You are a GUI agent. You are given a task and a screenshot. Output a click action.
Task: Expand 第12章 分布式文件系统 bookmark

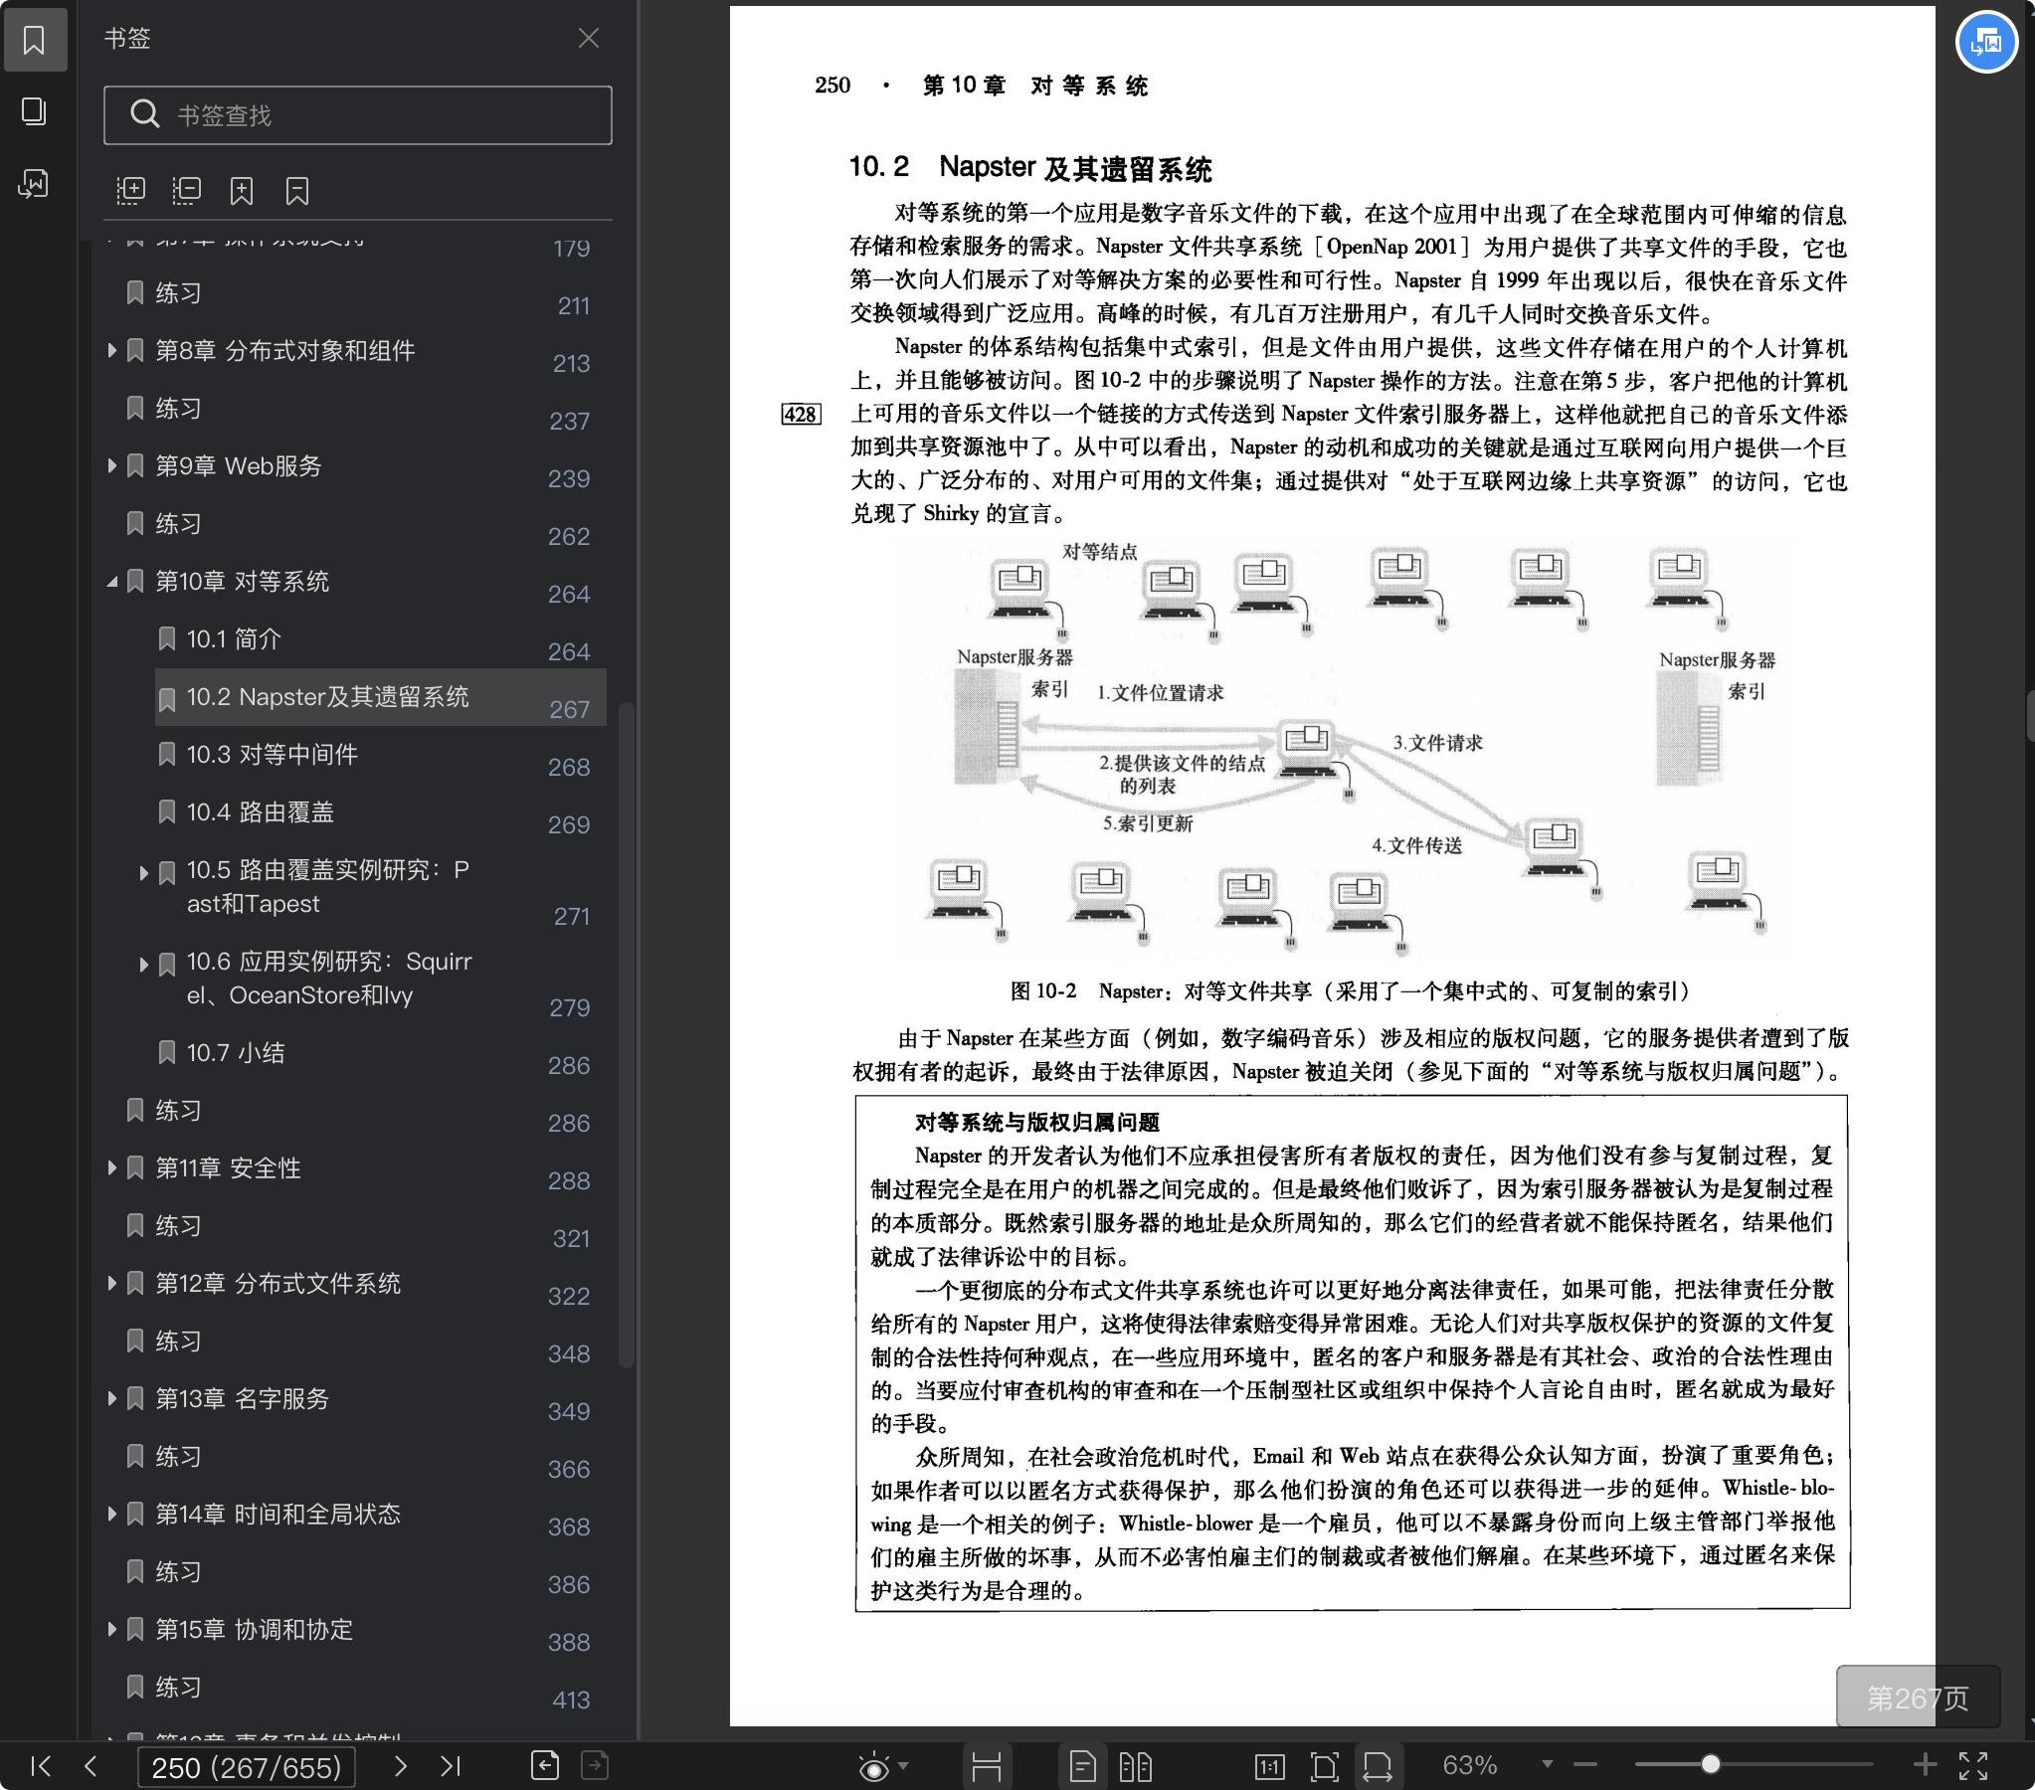[112, 1283]
